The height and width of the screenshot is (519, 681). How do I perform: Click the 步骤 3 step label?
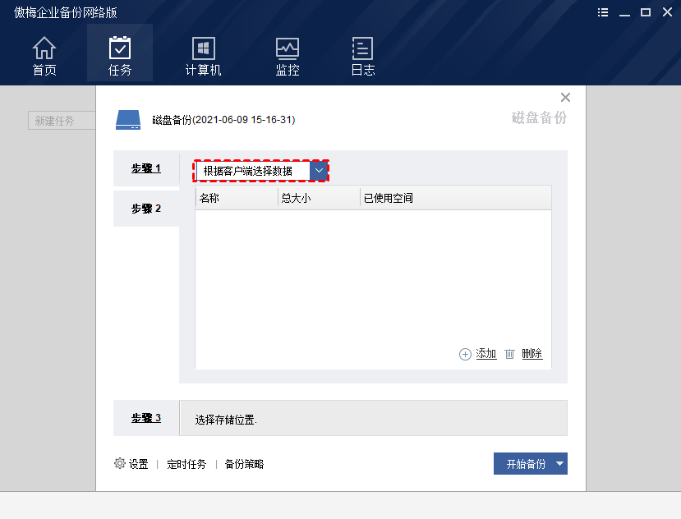(146, 418)
